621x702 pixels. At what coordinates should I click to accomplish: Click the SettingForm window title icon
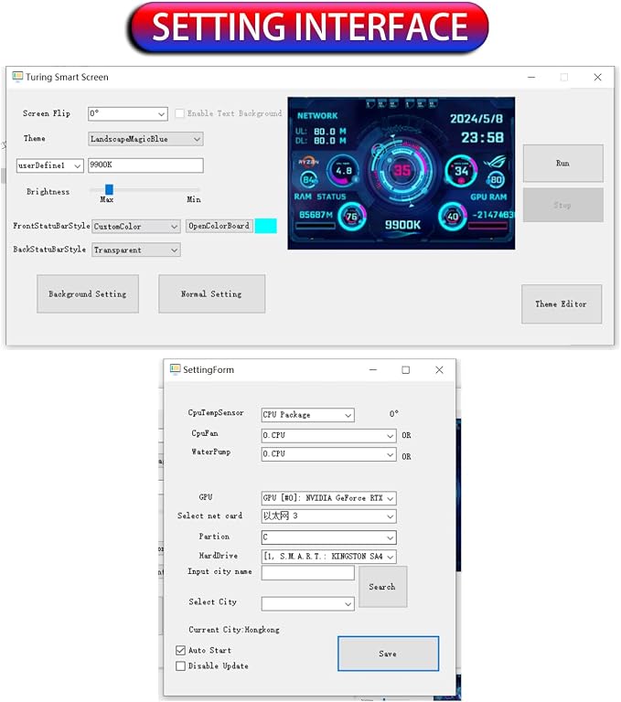(176, 369)
